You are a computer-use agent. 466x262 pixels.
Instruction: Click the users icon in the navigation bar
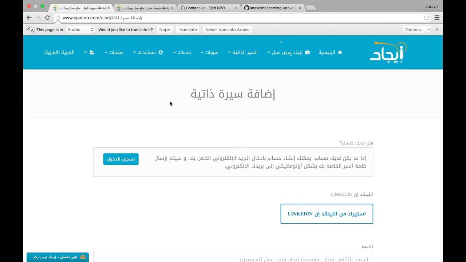[x=92, y=52]
